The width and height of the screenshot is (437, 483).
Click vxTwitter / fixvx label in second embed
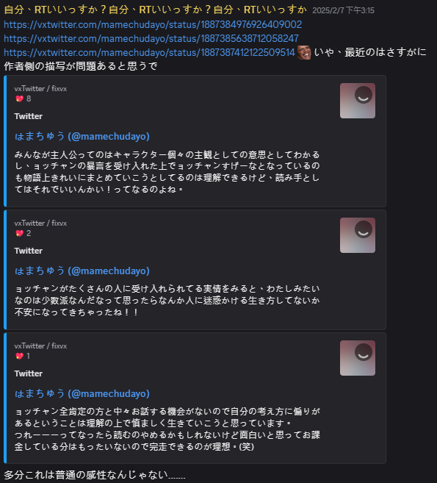(40, 223)
